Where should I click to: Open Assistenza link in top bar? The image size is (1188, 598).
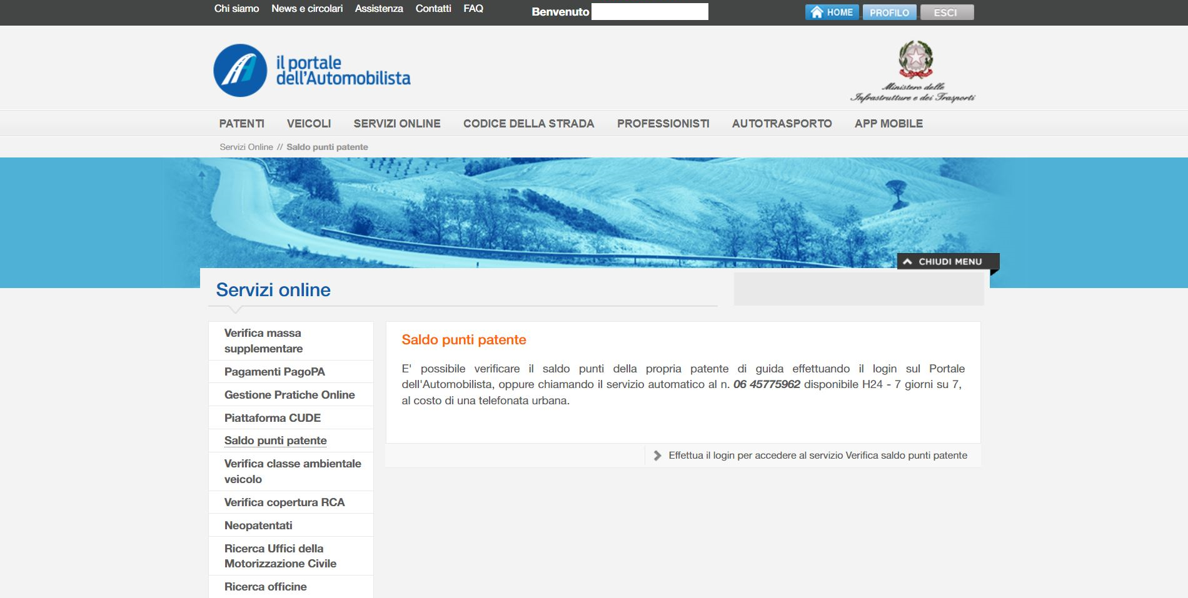379,9
